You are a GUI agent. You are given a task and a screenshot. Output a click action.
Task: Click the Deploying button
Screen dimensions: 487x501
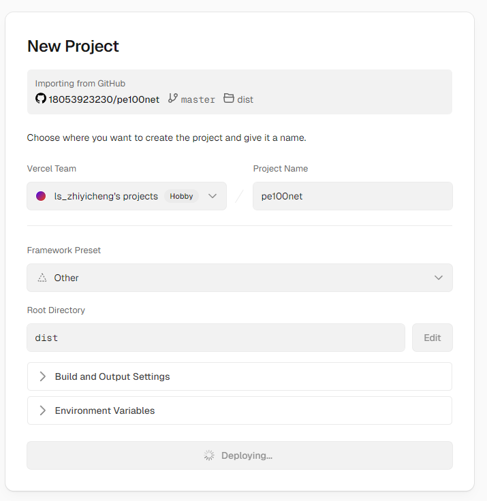tap(239, 455)
